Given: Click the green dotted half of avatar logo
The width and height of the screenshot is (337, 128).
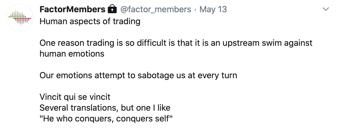Looking at the screenshot, I should (x=17, y=14).
